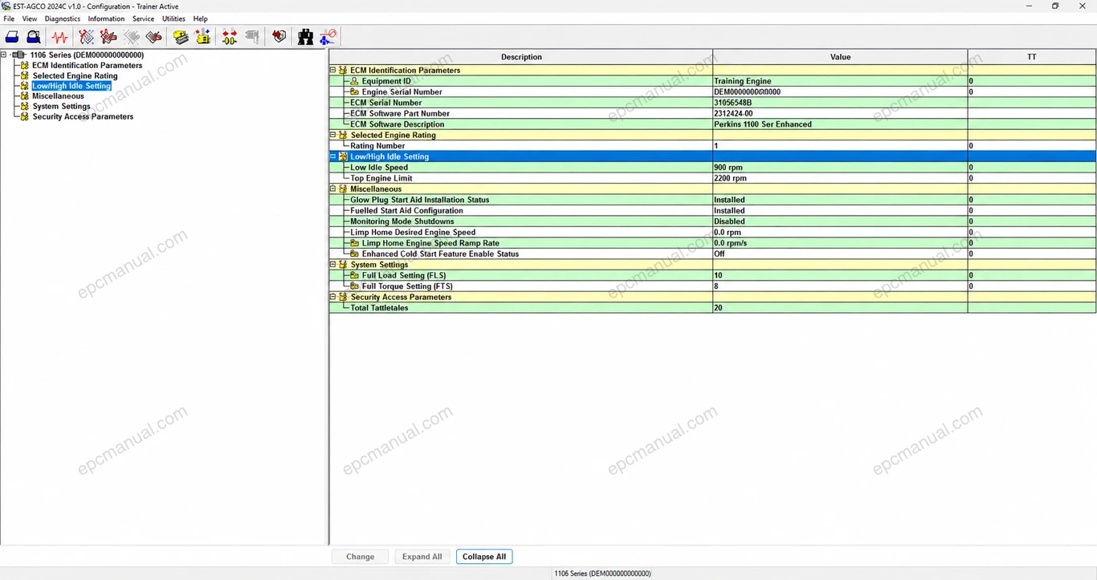This screenshot has height=580, width=1097.
Task: Click the 2200 rpm value cell
Action: 840,179
